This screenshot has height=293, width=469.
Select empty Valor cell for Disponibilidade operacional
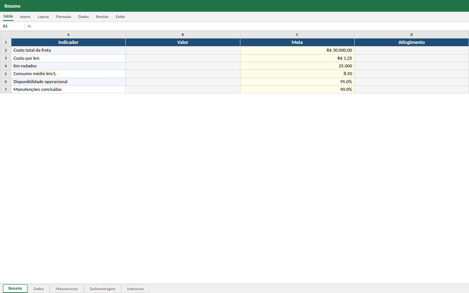pyautogui.click(x=183, y=82)
